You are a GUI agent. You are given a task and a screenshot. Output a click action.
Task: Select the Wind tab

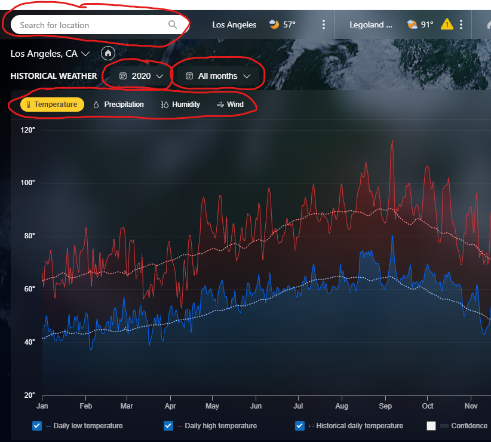[x=230, y=105]
